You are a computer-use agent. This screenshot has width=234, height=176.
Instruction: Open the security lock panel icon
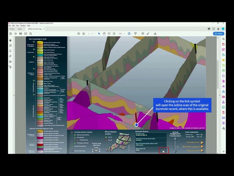pos(10,40)
